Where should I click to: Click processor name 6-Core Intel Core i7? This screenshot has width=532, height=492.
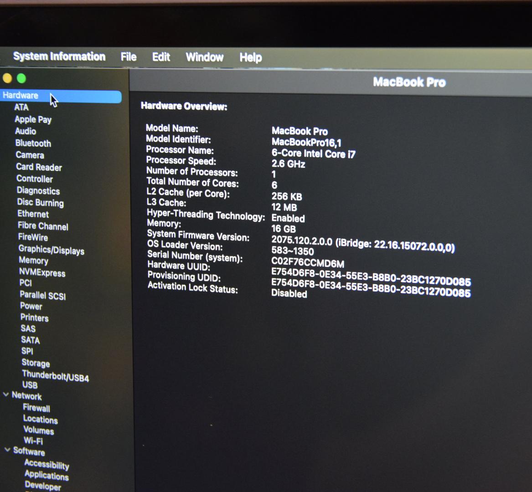tap(314, 154)
